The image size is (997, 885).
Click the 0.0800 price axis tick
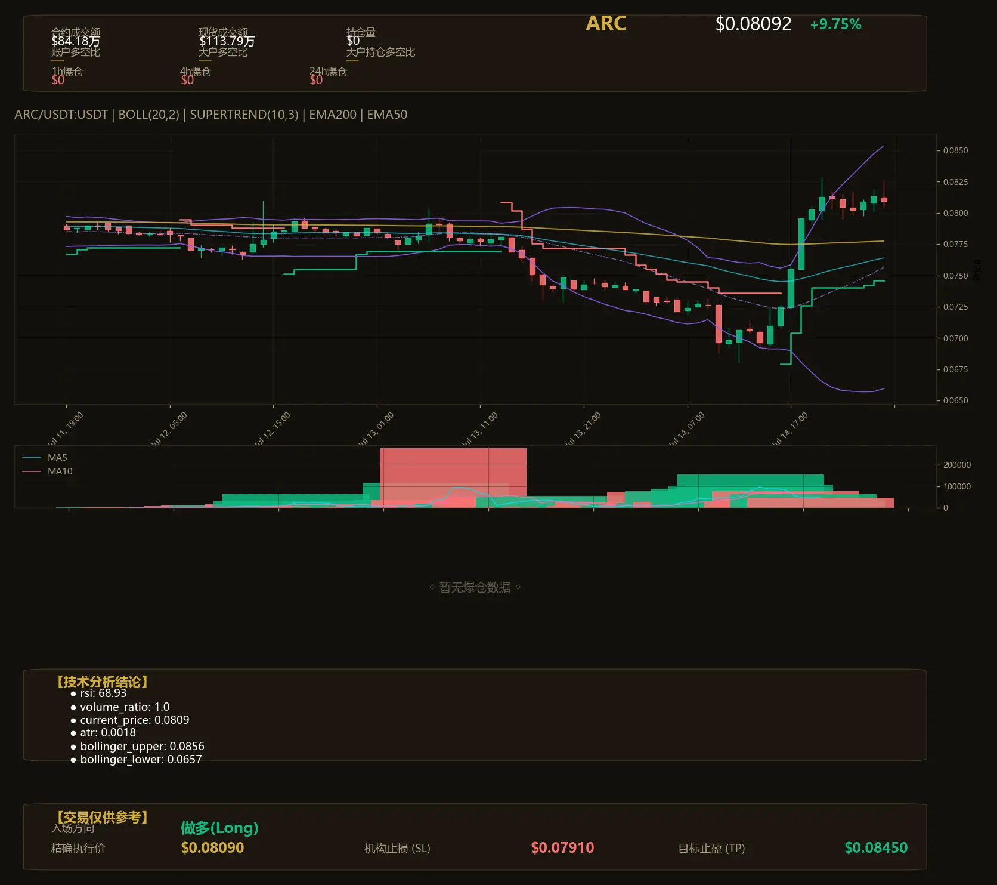point(955,213)
